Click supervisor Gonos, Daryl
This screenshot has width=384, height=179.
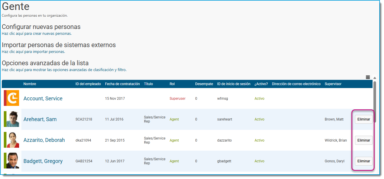(x=334, y=161)
